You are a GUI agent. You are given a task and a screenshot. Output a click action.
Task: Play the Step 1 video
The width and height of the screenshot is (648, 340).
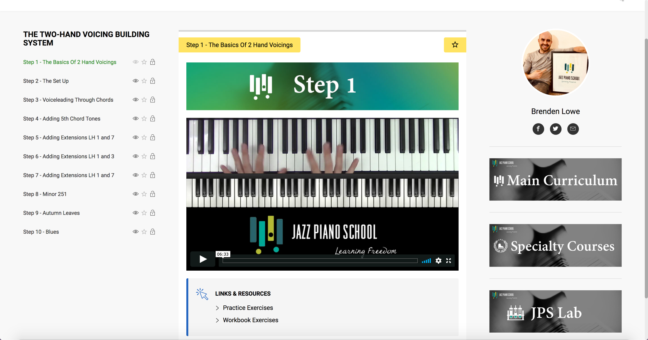click(203, 260)
